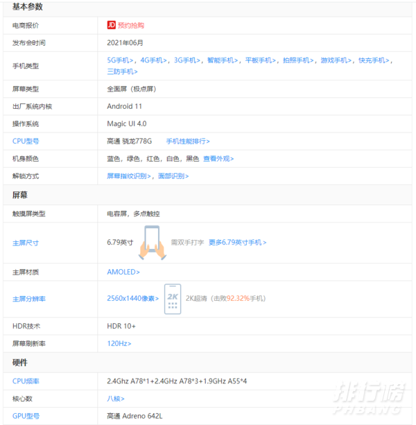The image size is (416, 425).
Task: Open the 3G手机 category link
Action: pos(187,60)
